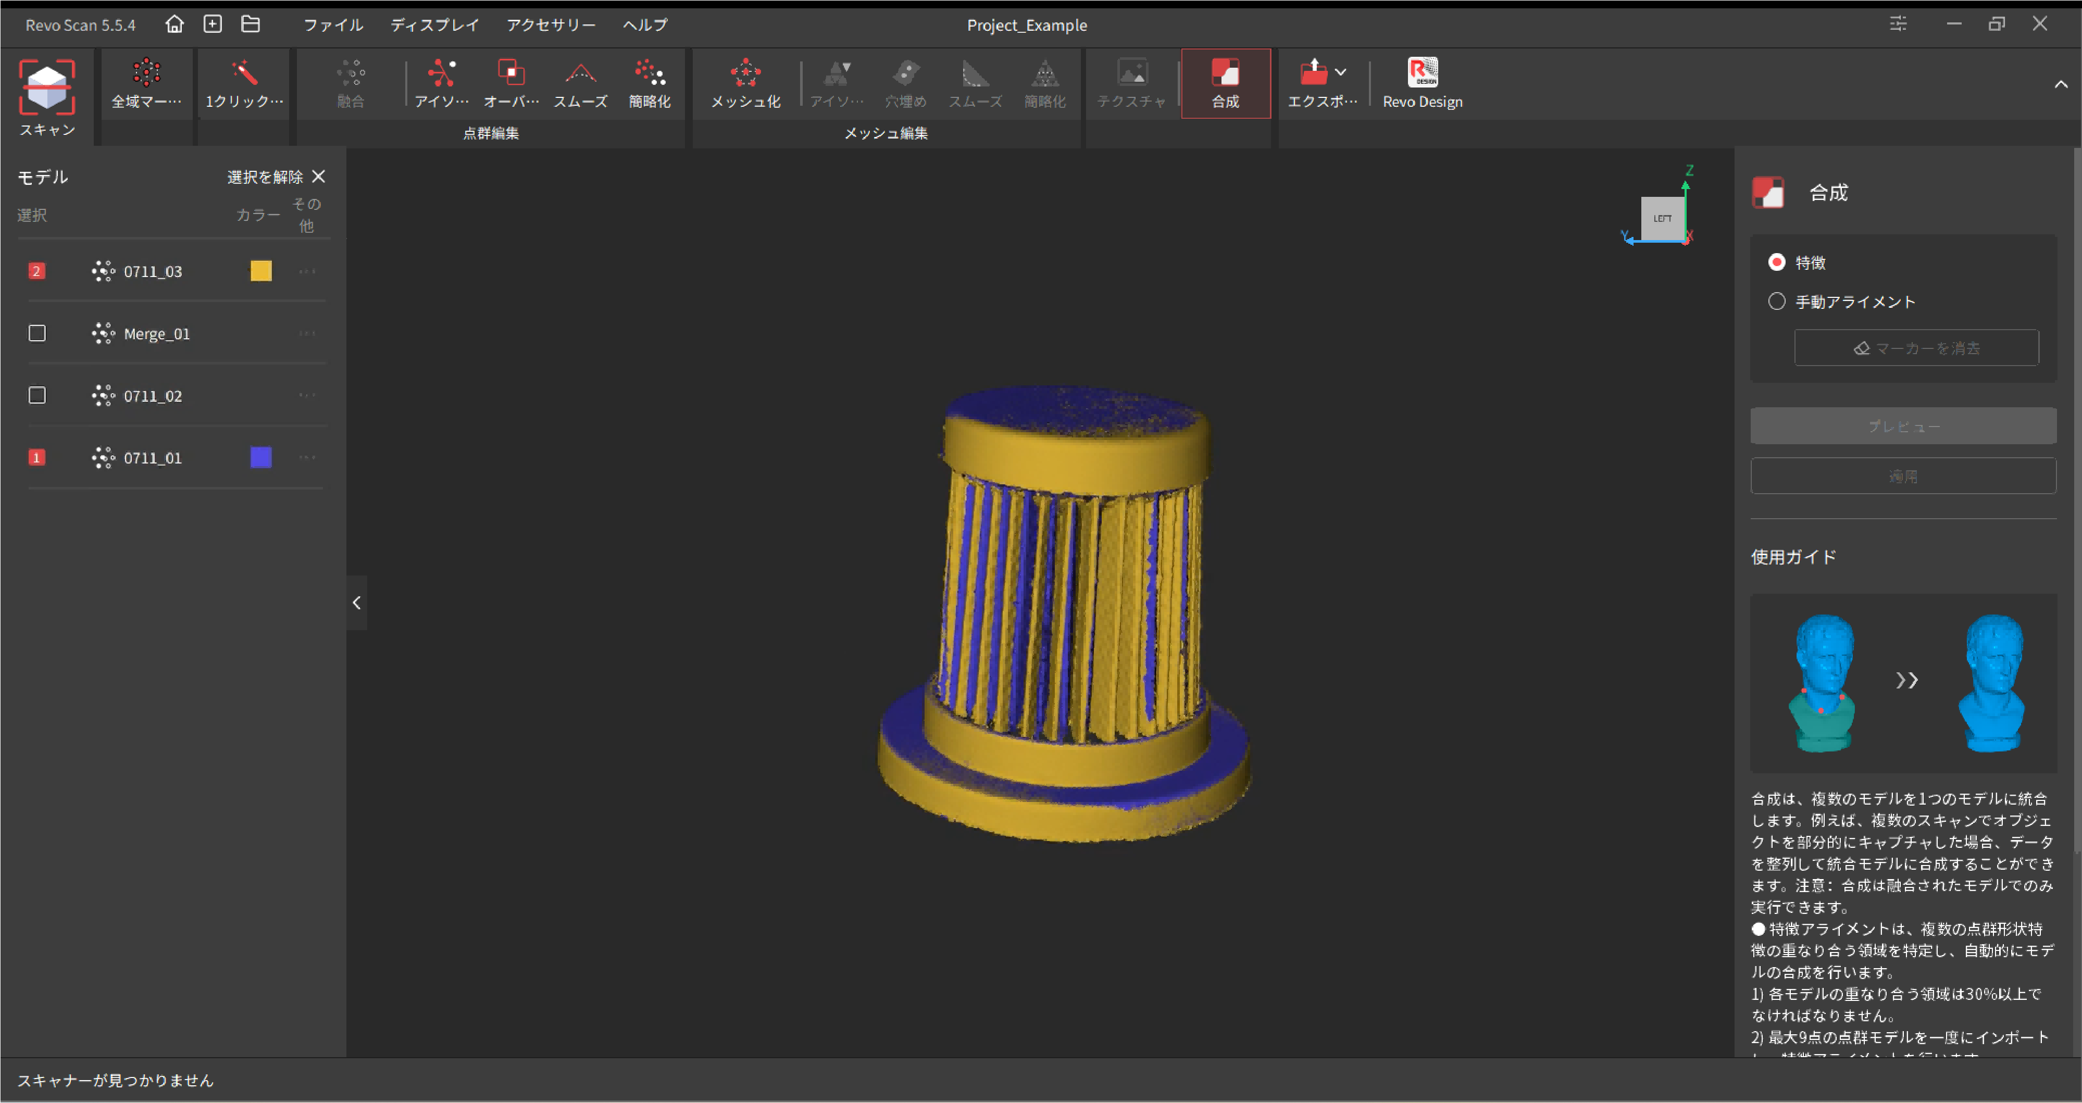Open more options for 0711_03

307,271
